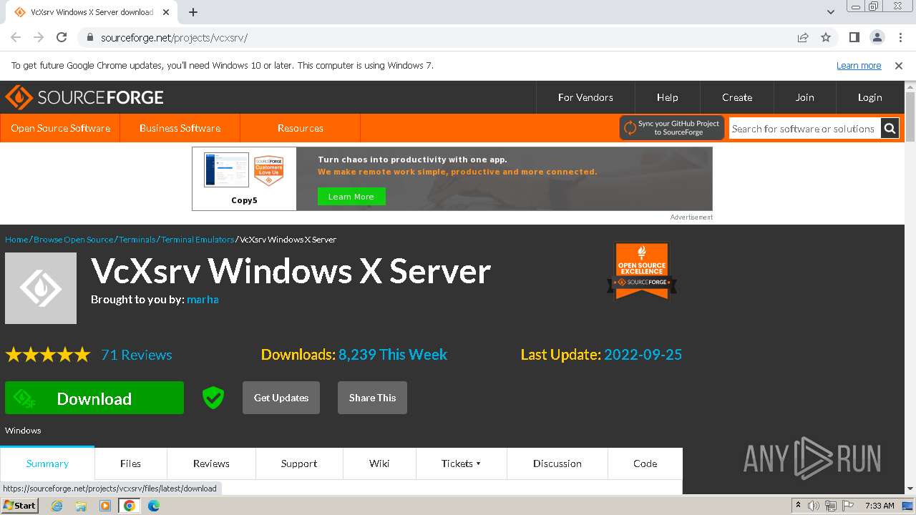Click the Home breadcrumb link
This screenshot has height=515, width=916.
pyautogui.click(x=16, y=240)
